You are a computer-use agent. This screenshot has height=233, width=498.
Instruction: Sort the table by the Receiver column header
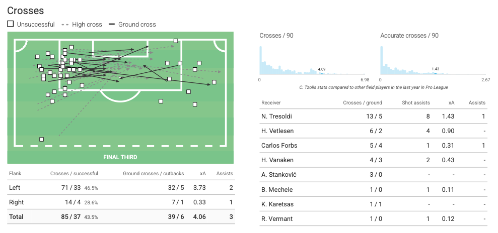coord(271,102)
